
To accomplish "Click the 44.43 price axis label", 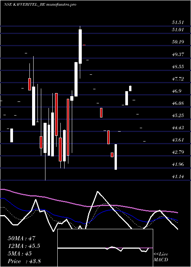I will tap(178, 128).
